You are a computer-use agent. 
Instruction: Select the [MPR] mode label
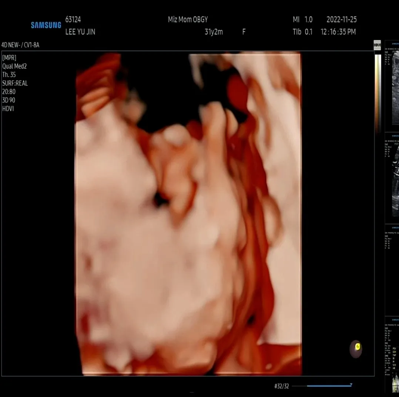coord(9,57)
